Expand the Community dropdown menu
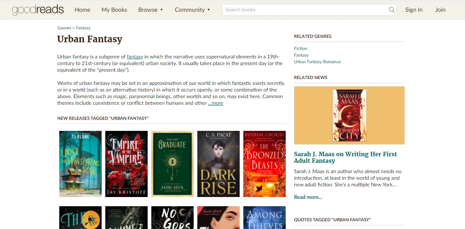 point(193,10)
